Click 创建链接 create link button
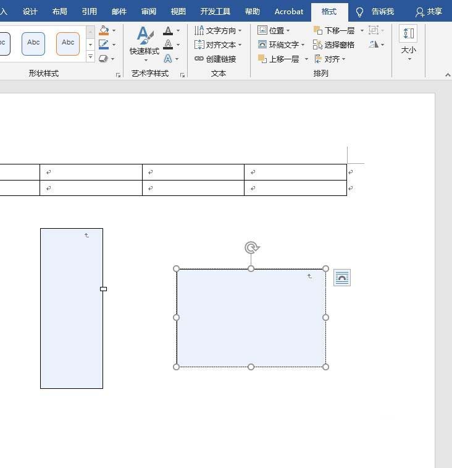This screenshot has width=452, height=468. click(x=216, y=59)
